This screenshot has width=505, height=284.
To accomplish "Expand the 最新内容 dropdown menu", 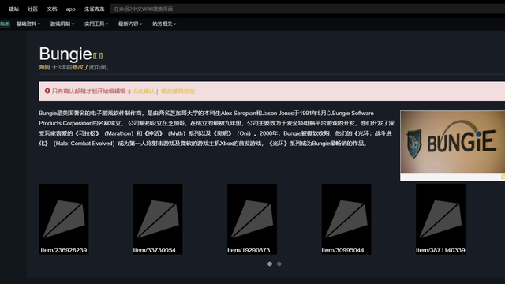I will [x=130, y=24].
